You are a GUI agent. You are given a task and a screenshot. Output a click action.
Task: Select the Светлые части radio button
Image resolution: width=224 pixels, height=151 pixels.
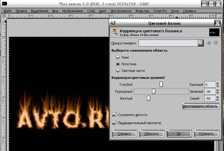118,71
